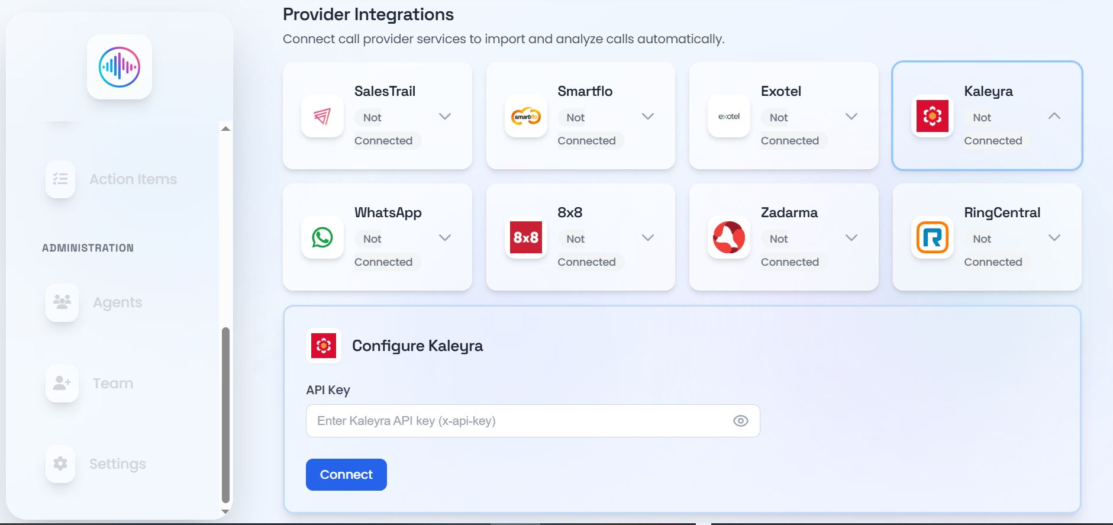Toggle API key visibility eye icon
The image size is (1113, 525).
point(741,421)
